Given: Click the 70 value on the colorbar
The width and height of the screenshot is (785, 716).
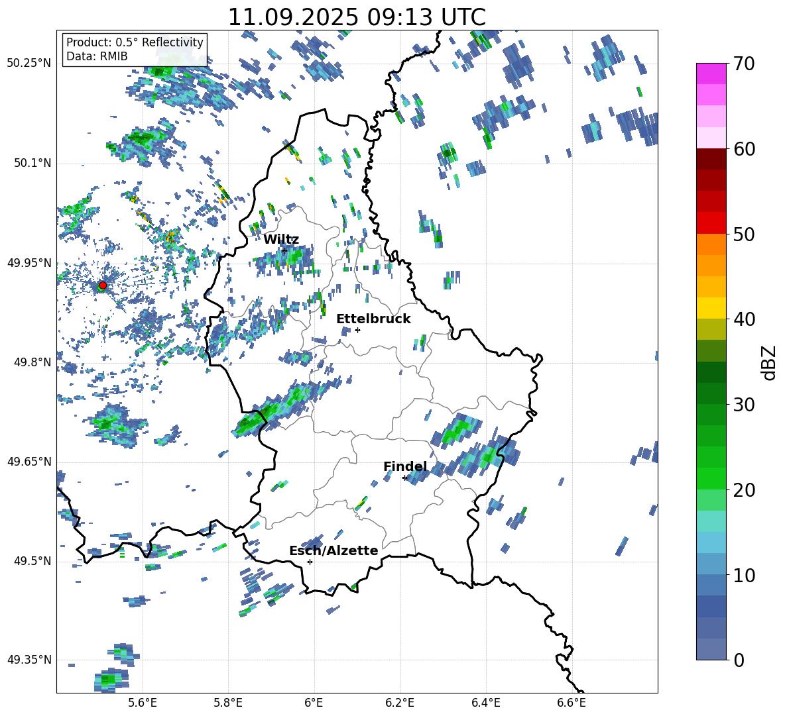Looking at the screenshot, I should coord(743,64).
